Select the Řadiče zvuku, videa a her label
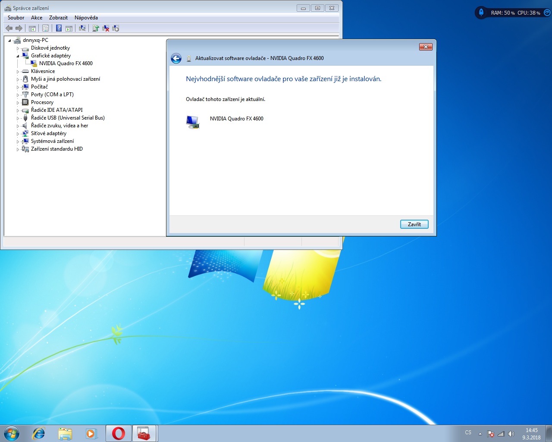Screen dimensions: 552x442 60,126
